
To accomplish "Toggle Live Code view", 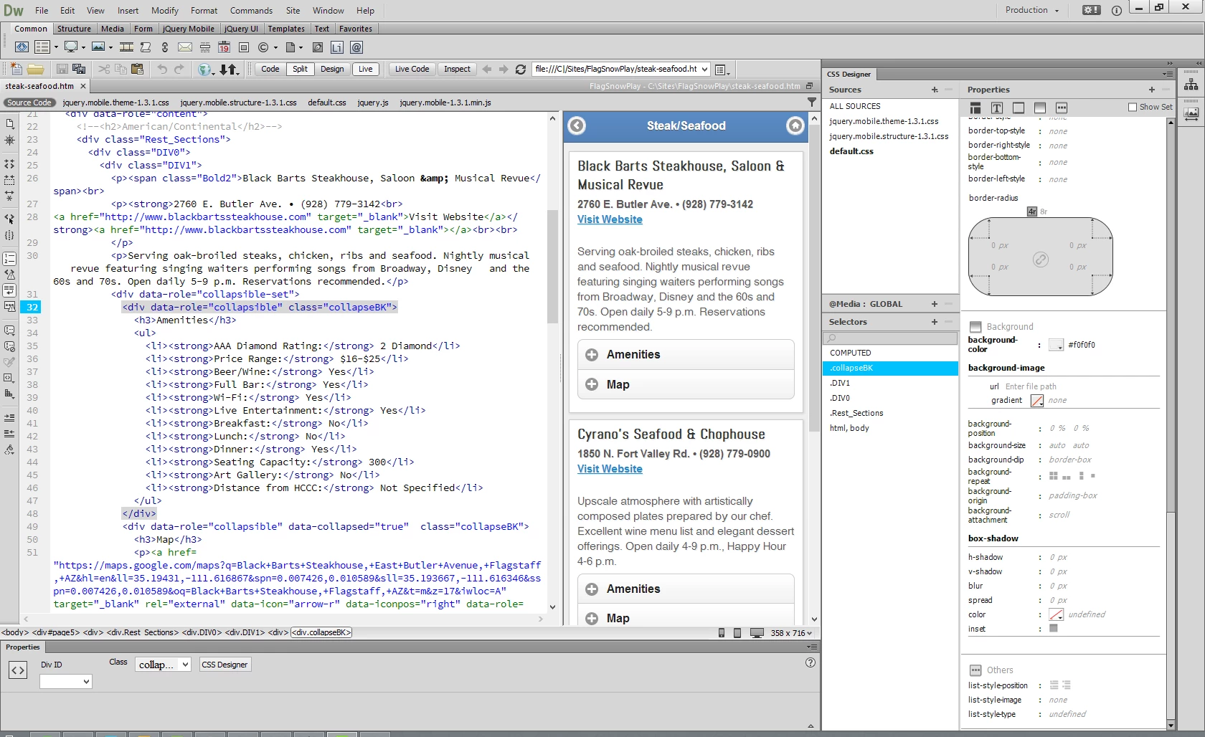I will click(x=412, y=70).
